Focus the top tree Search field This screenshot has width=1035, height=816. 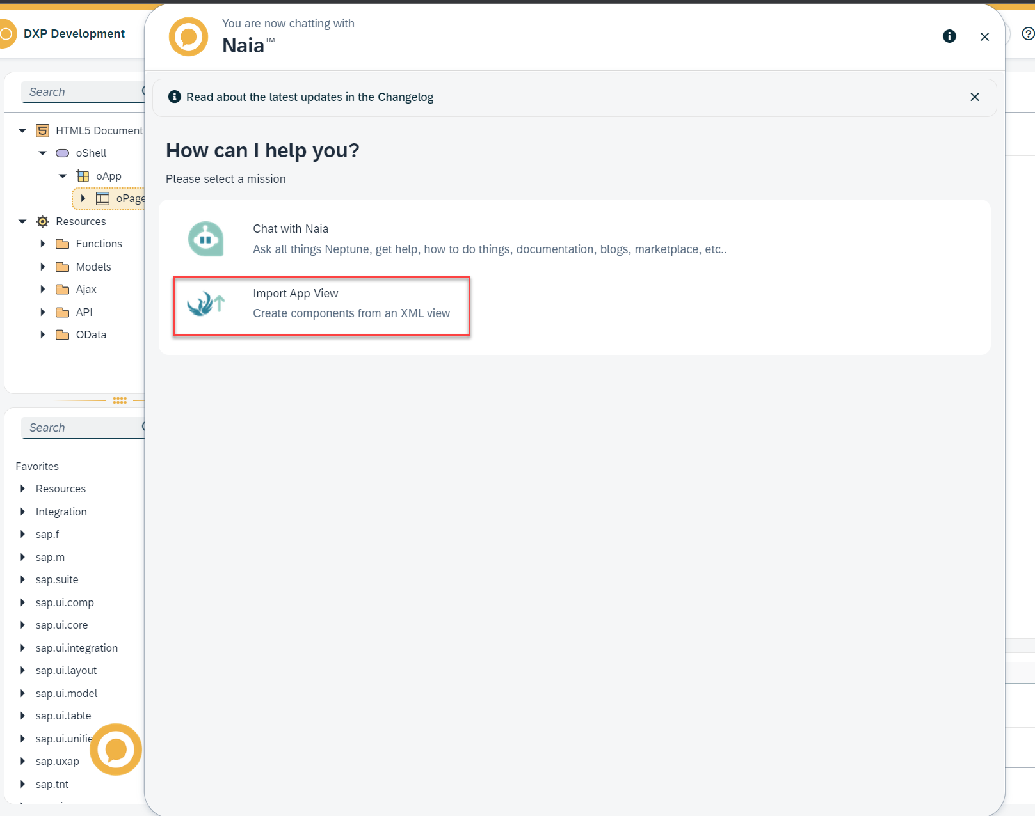[x=82, y=91]
